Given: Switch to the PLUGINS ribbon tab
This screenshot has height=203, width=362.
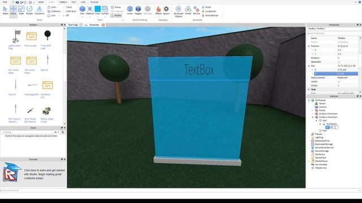Looking at the screenshot, I should (x=94, y=2).
